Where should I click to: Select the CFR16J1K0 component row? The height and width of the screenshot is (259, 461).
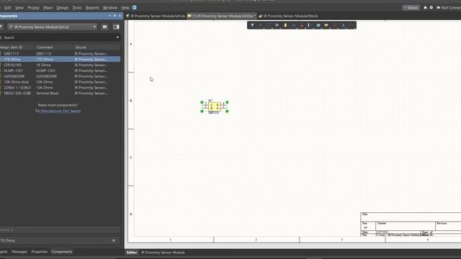pos(60,65)
